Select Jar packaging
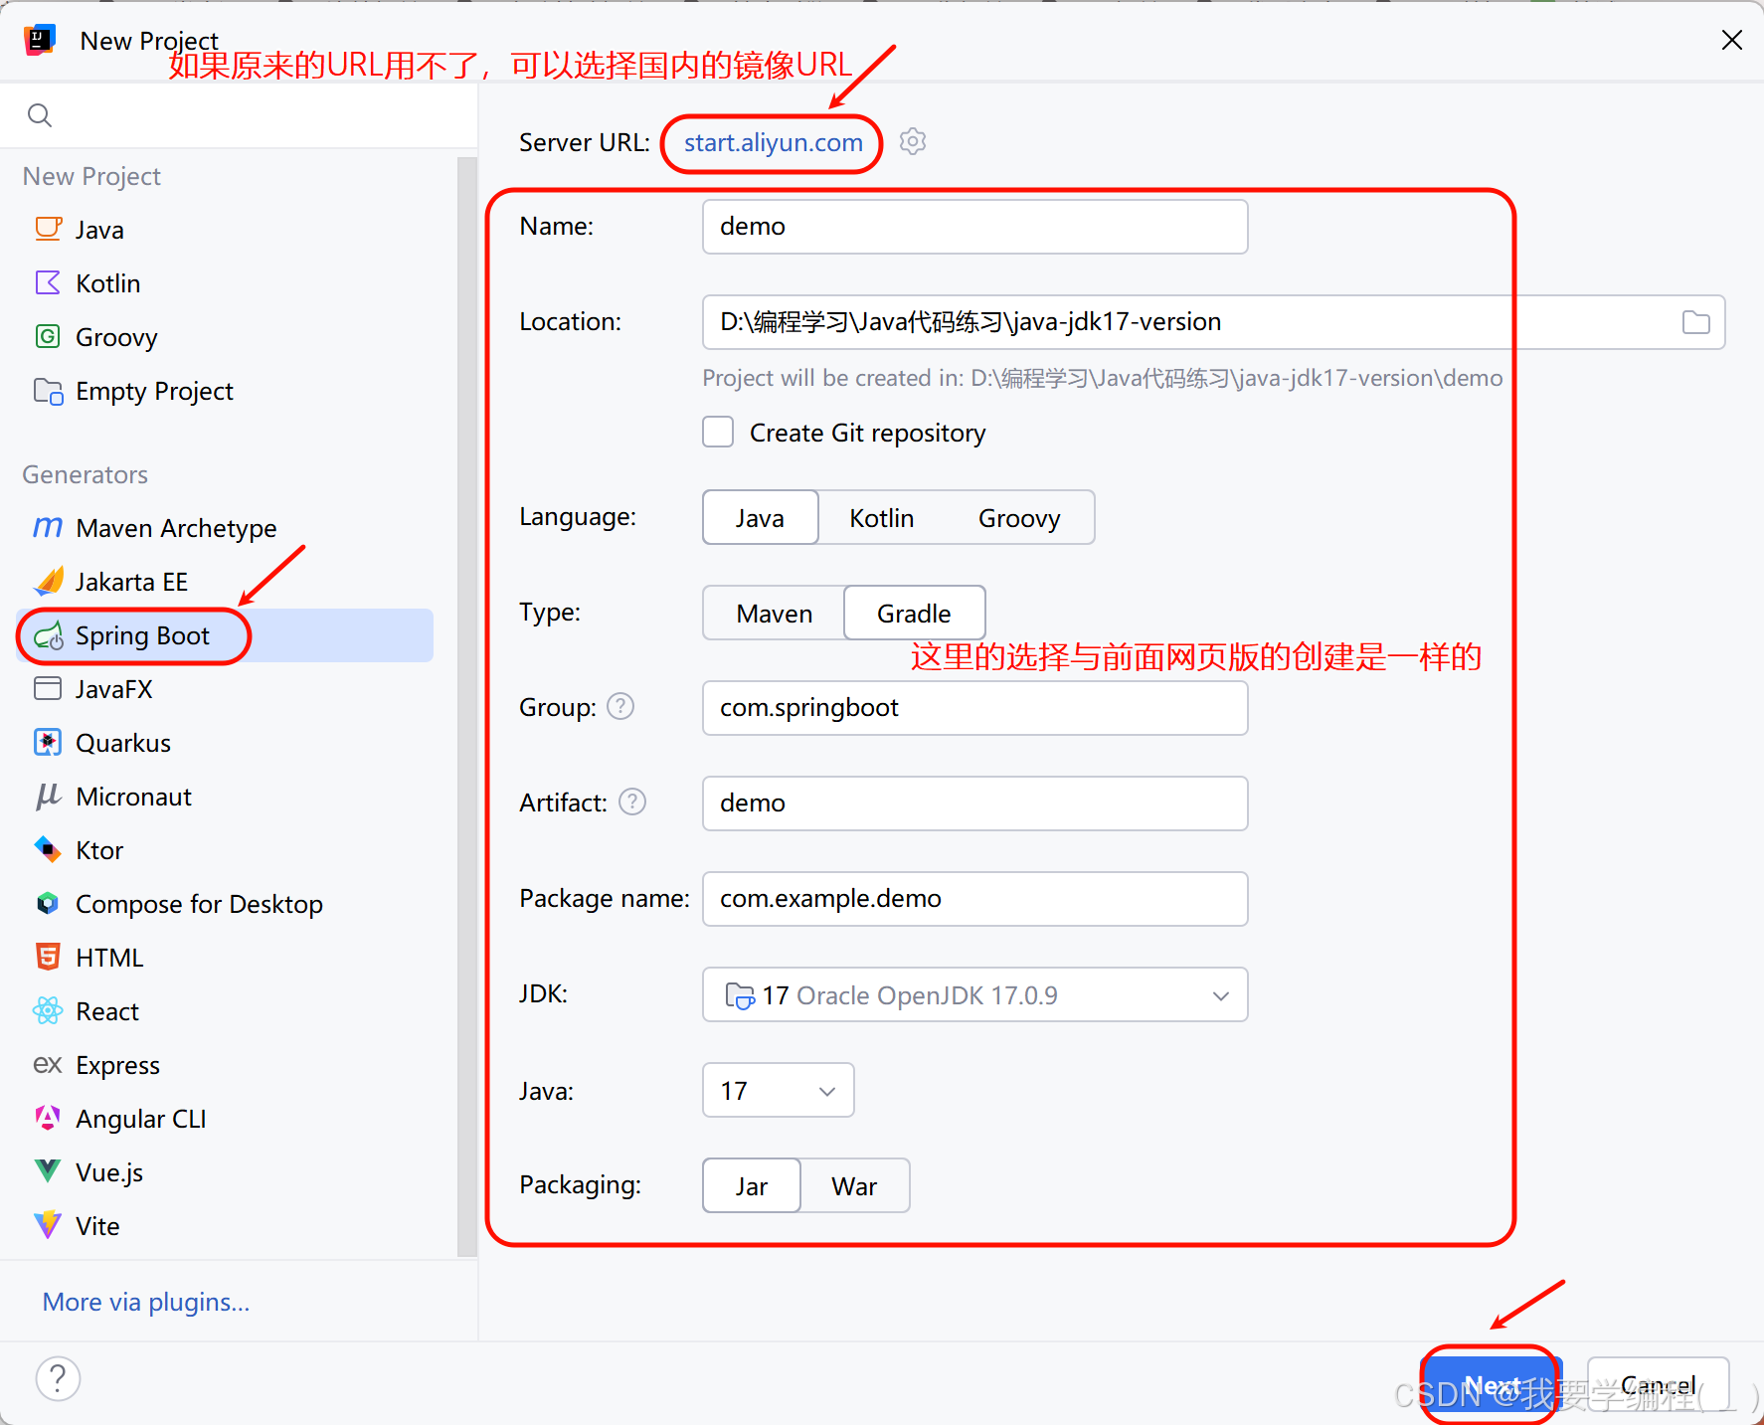This screenshot has height=1425, width=1764. [752, 1186]
